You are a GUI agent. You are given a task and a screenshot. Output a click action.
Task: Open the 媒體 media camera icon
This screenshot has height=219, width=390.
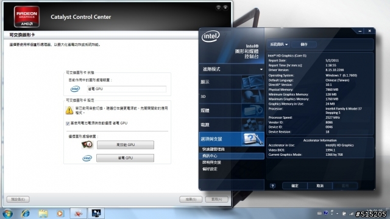click(252, 111)
